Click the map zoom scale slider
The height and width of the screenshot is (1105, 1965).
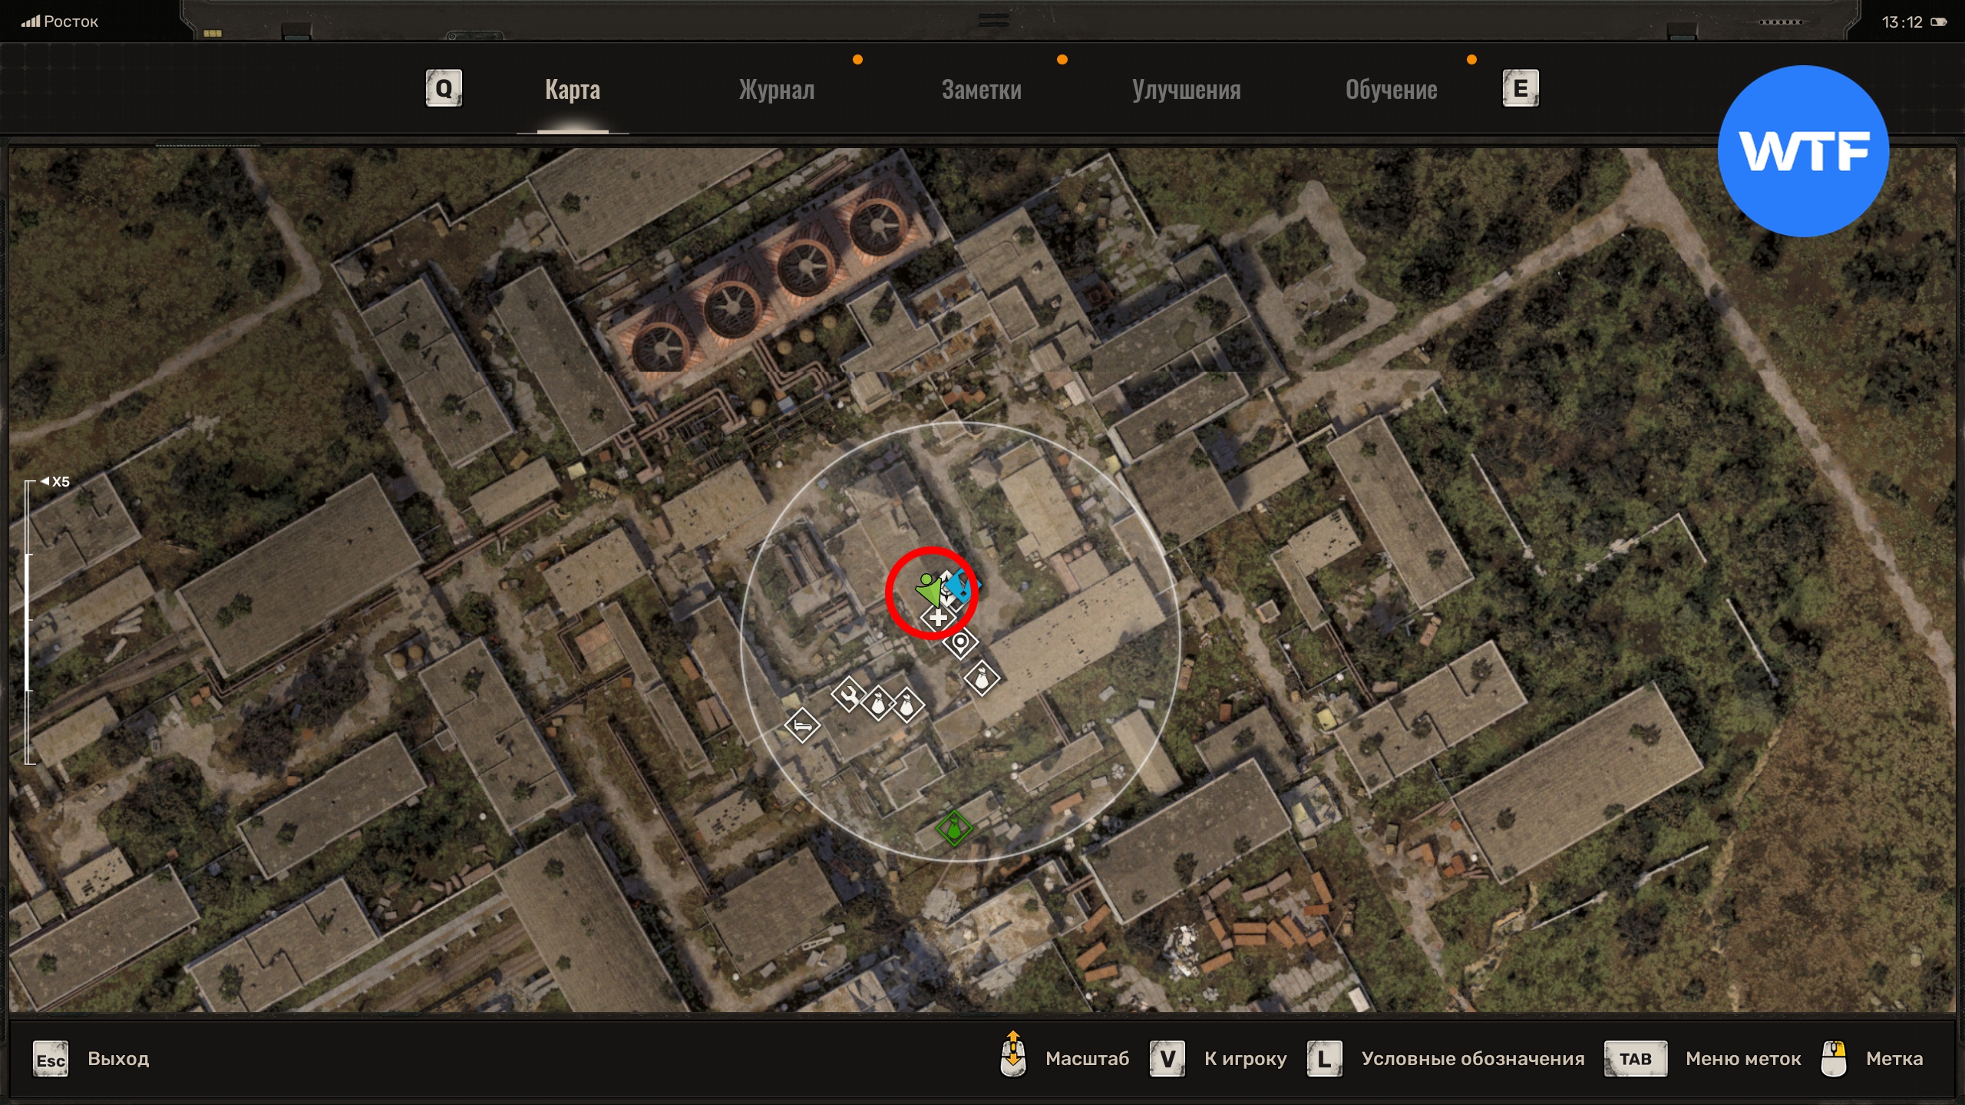point(29,622)
